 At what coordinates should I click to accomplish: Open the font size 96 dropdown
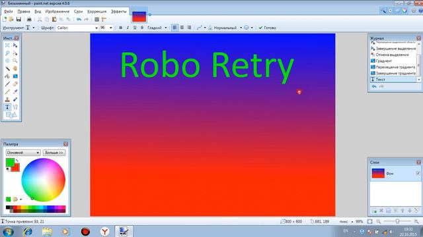click(x=110, y=28)
